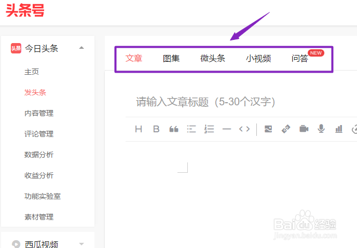
Task: Switch to the 小视频 tab
Action: pyautogui.click(x=258, y=58)
